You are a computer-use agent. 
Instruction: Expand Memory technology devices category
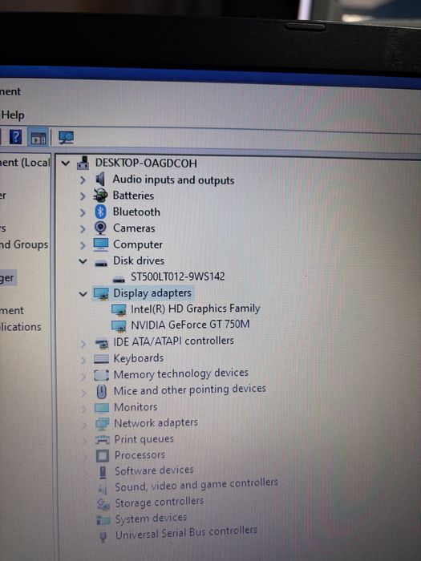click(83, 377)
